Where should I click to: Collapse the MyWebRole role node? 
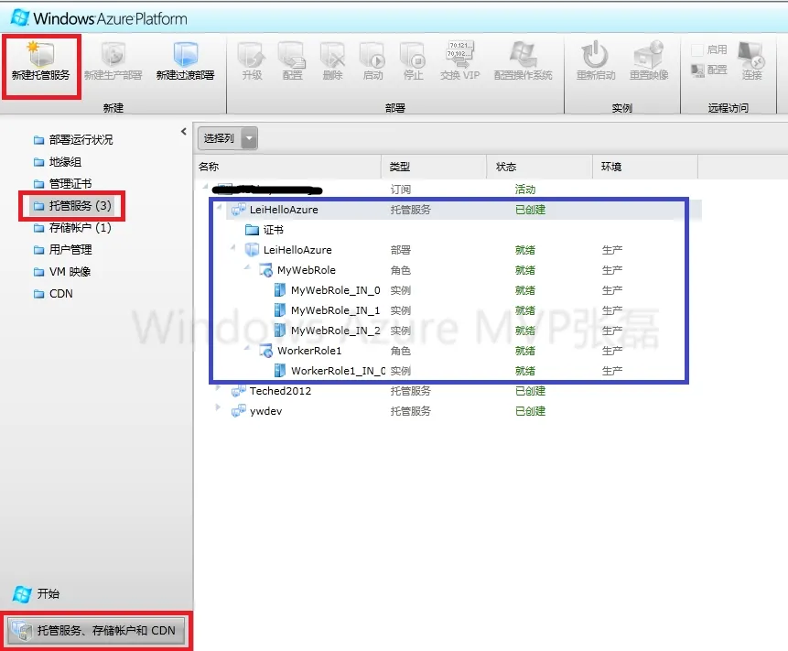pos(247,267)
